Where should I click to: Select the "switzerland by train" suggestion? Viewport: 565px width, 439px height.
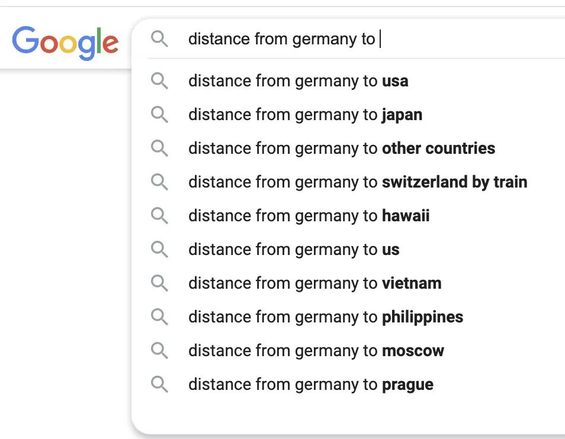[x=357, y=182]
